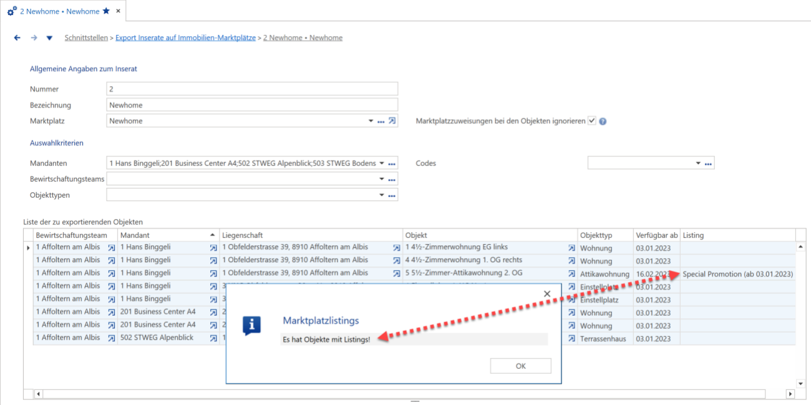Open the ellipsis picker for Objekttypen
Image resolution: width=811 pixels, height=405 pixels.
[392, 195]
